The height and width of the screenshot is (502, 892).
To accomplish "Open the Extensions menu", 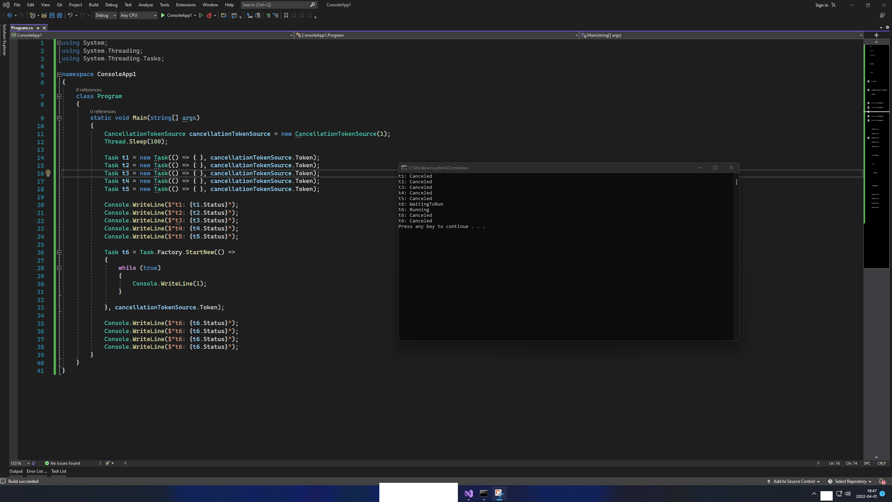I will coord(186,5).
